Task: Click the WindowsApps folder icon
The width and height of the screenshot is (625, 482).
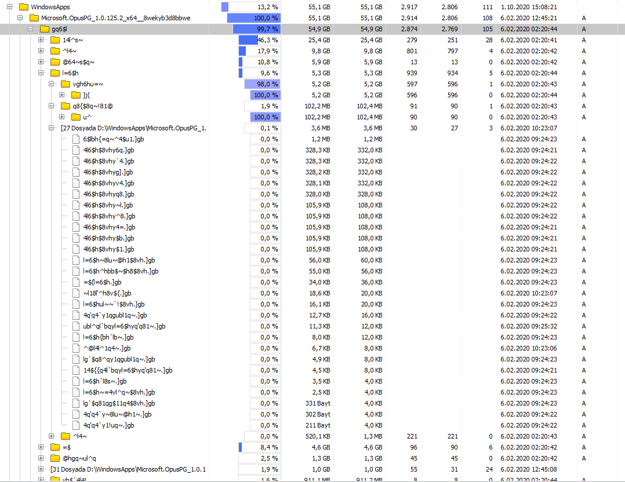Action: click(24, 7)
